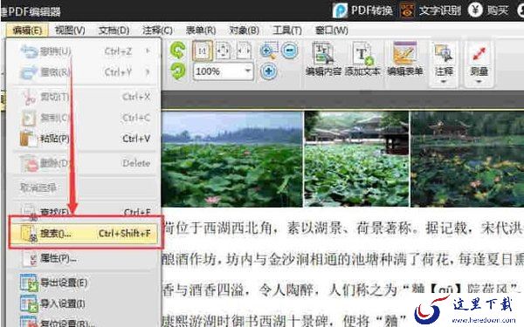Choose 粘贴(P) Ctrl+V menu entry
This screenshot has width=524, height=327.
click(84, 139)
